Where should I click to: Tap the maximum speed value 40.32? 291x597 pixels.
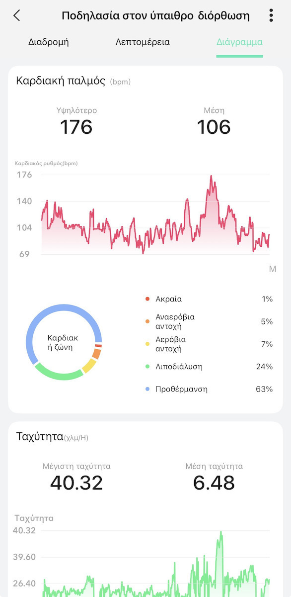pyautogui.click(x=76, y=483)
